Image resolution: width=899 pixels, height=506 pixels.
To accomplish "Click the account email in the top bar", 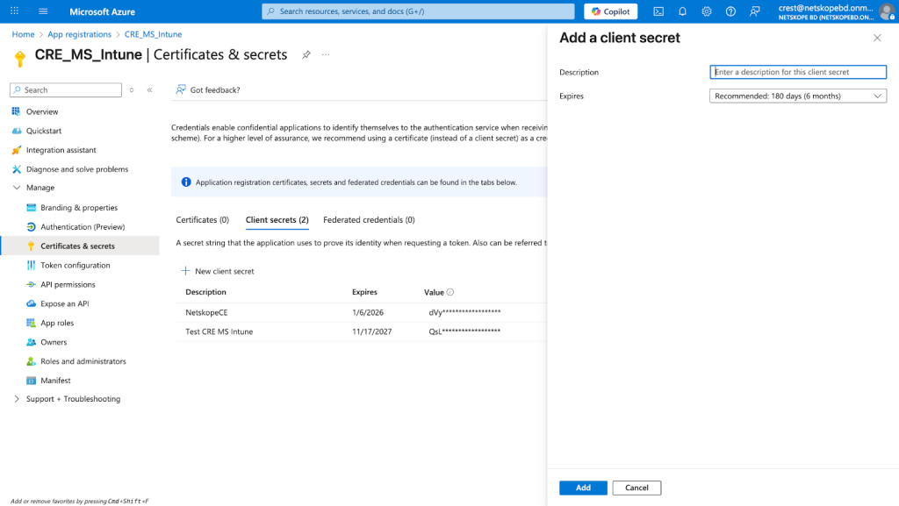I will (825, 8).
